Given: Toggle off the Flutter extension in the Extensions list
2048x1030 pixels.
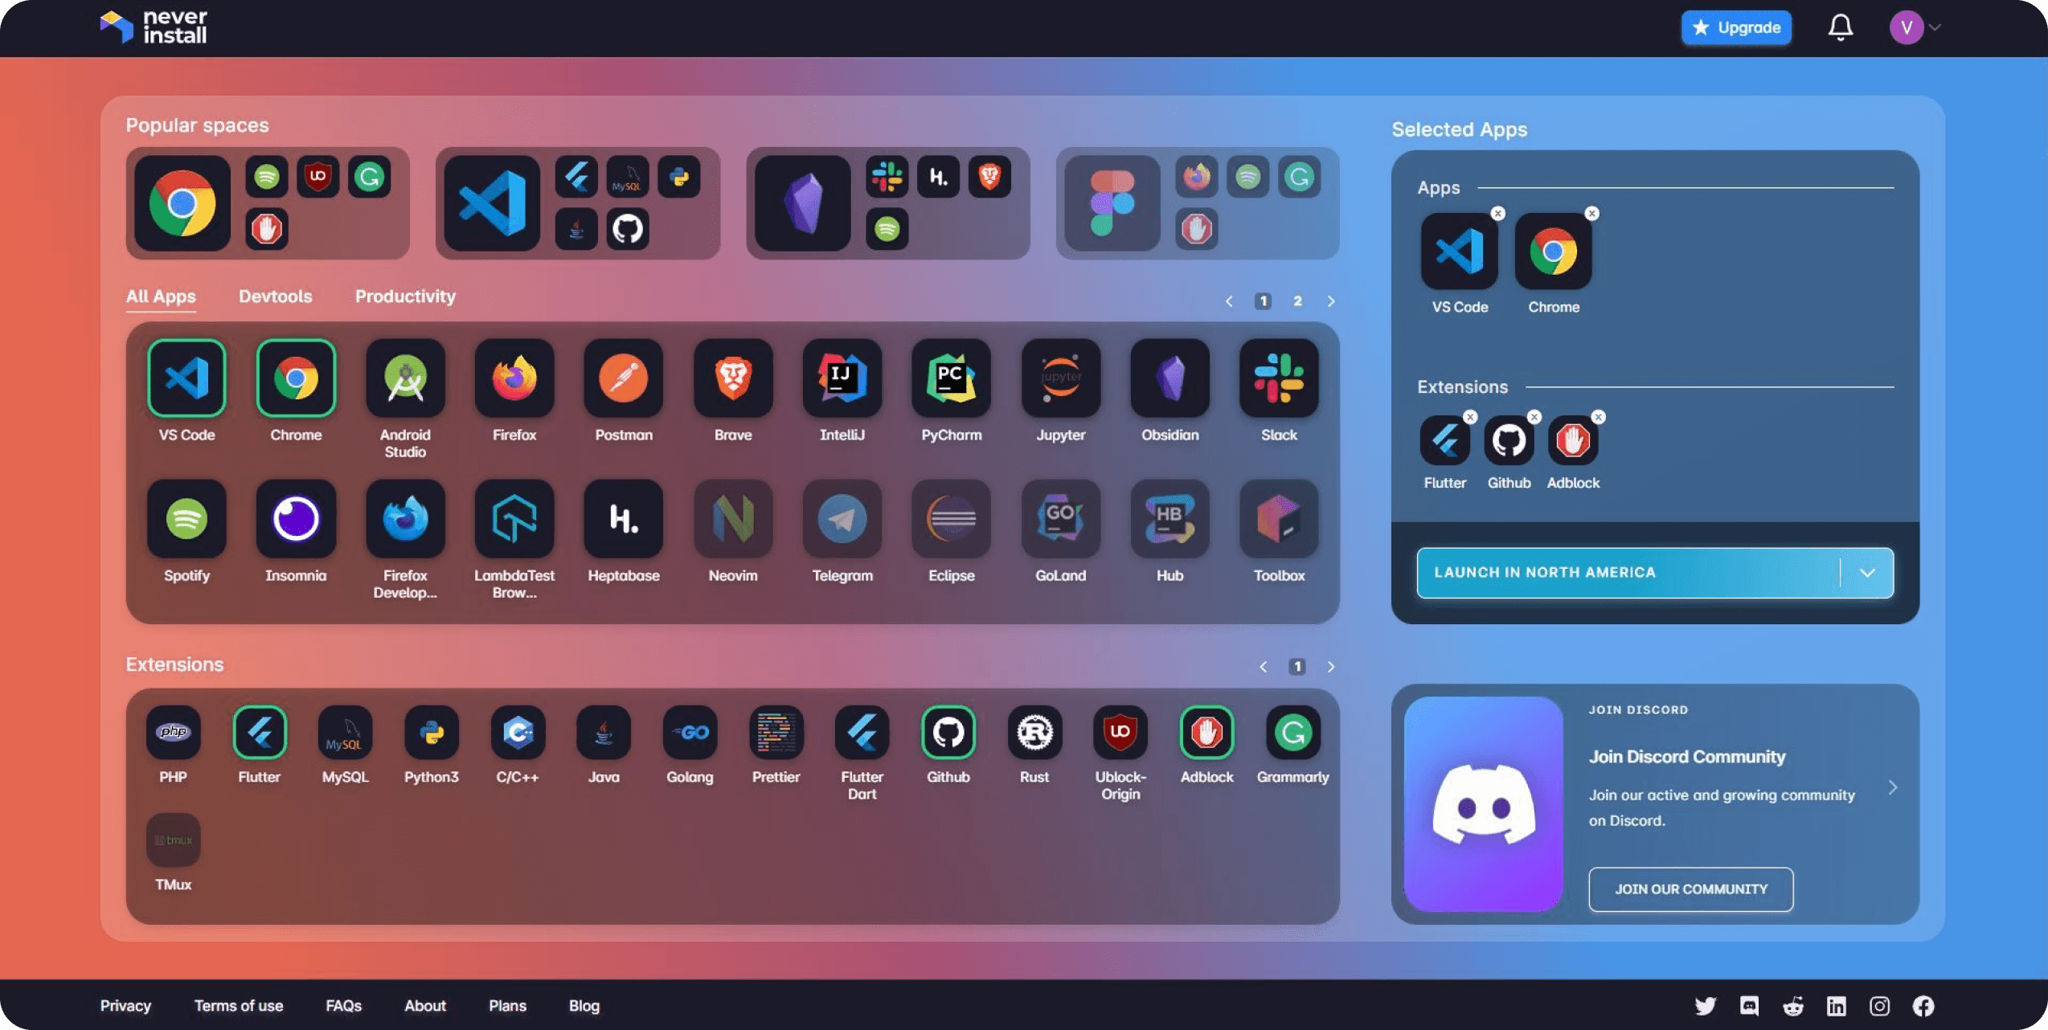Looking at the screenshot, I should tap(260, 732).
